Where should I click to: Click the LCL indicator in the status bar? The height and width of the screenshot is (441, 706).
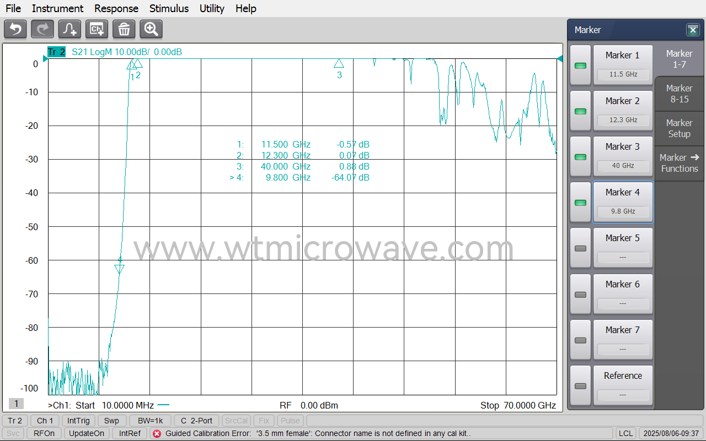[x=626, y=433]
